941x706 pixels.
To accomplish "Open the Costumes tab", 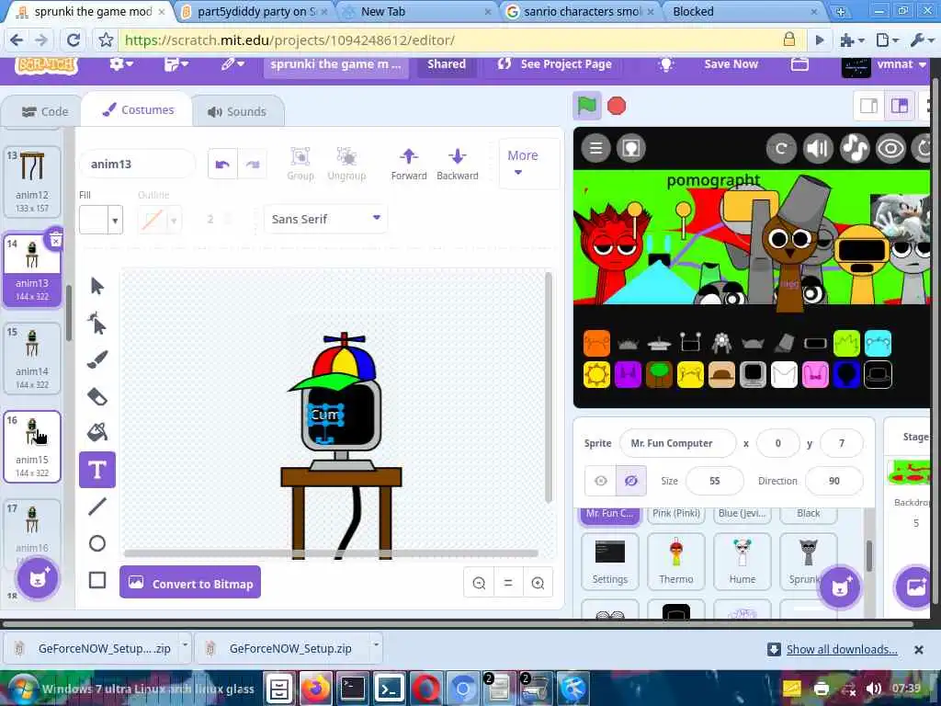I will (x=138, y=110).
